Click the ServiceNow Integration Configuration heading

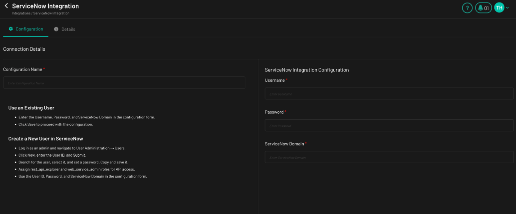[307, 70]
